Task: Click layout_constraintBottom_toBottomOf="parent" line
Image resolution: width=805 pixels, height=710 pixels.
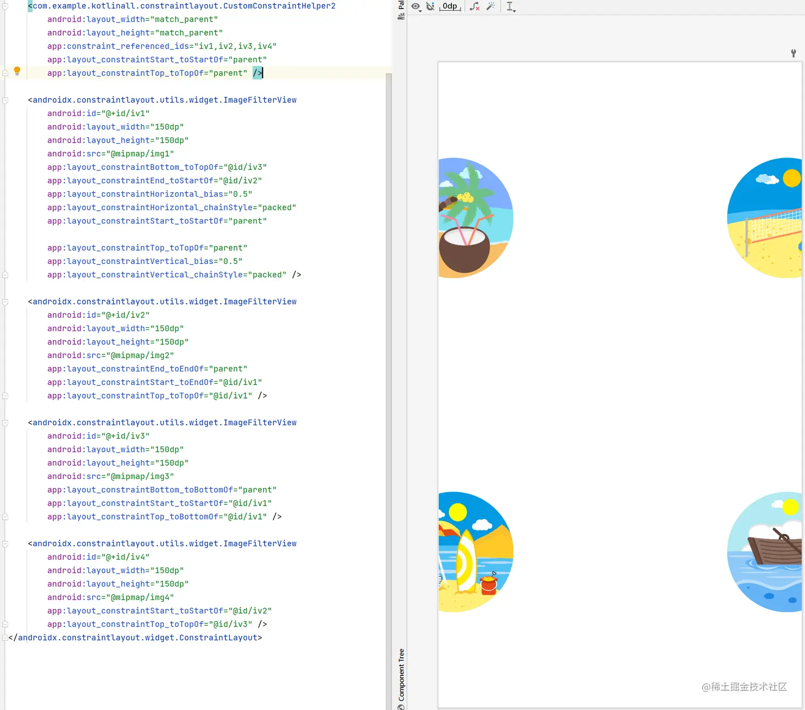Action: click(162, 490)
